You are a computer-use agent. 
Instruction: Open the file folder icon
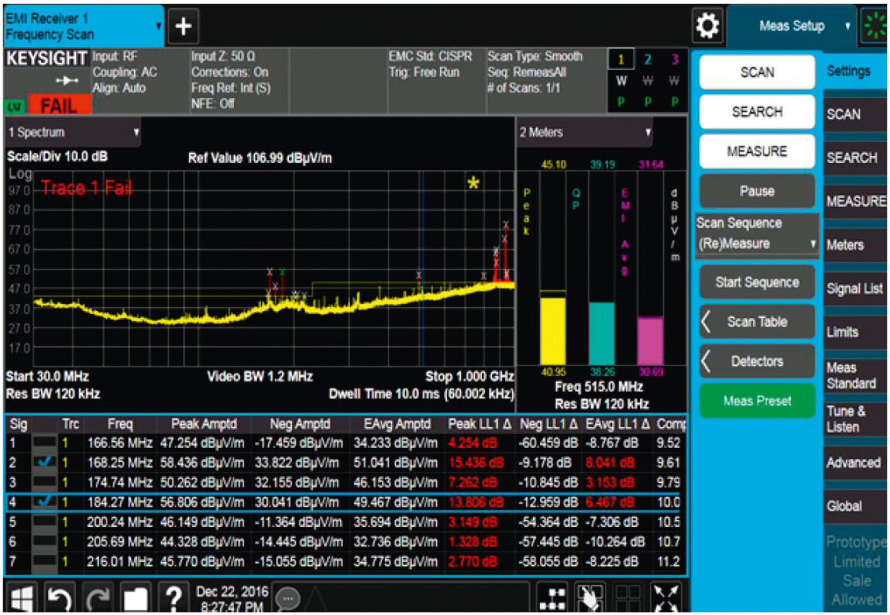(x=135, y=597)
